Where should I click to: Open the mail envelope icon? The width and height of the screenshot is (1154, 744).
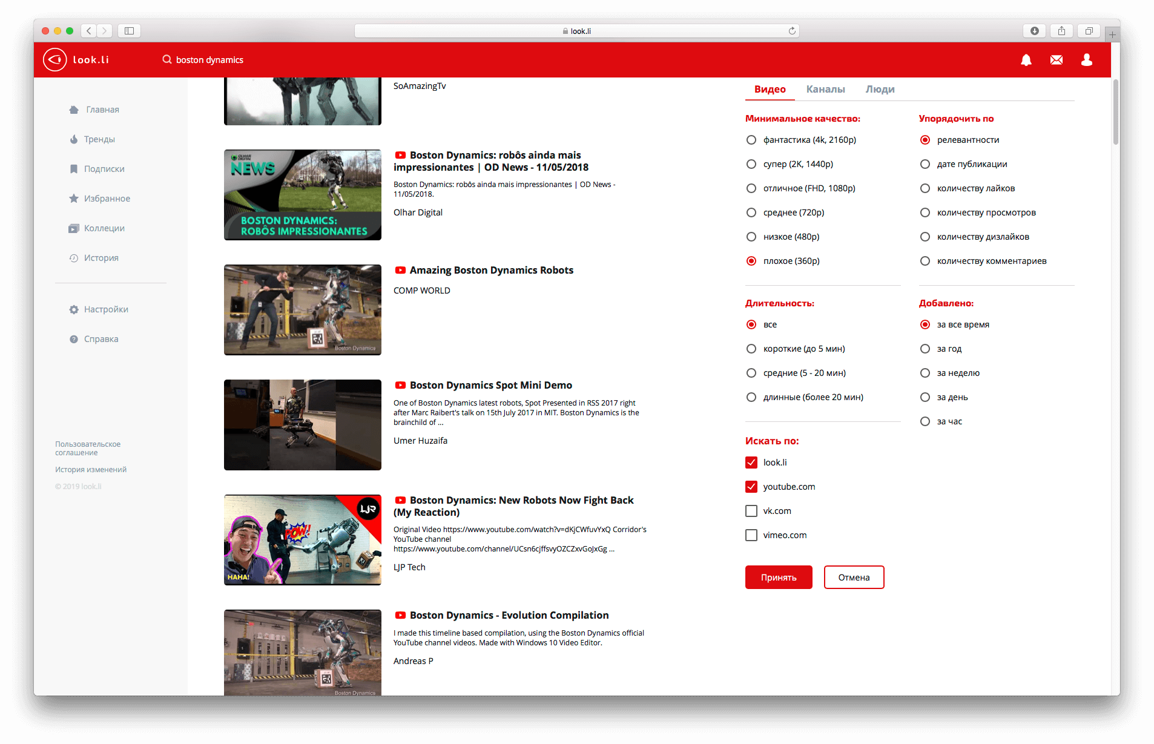(x=1056, y=60)
